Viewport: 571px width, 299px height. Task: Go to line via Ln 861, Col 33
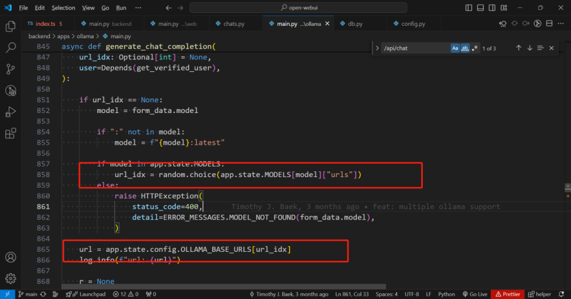(x=352, y=294)
